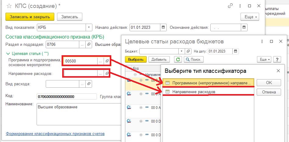The image size is (289, 142).
Task: Click the Отмена button
Action: click(269, 92)
